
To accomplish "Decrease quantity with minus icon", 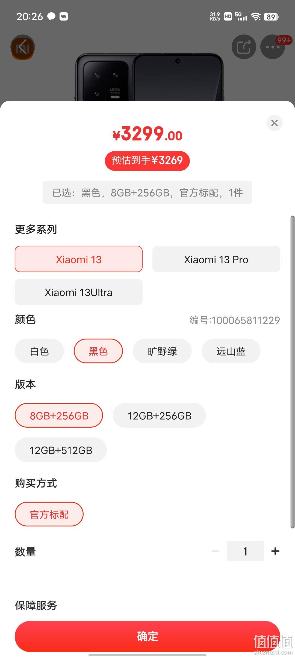I will click(216, 551).
